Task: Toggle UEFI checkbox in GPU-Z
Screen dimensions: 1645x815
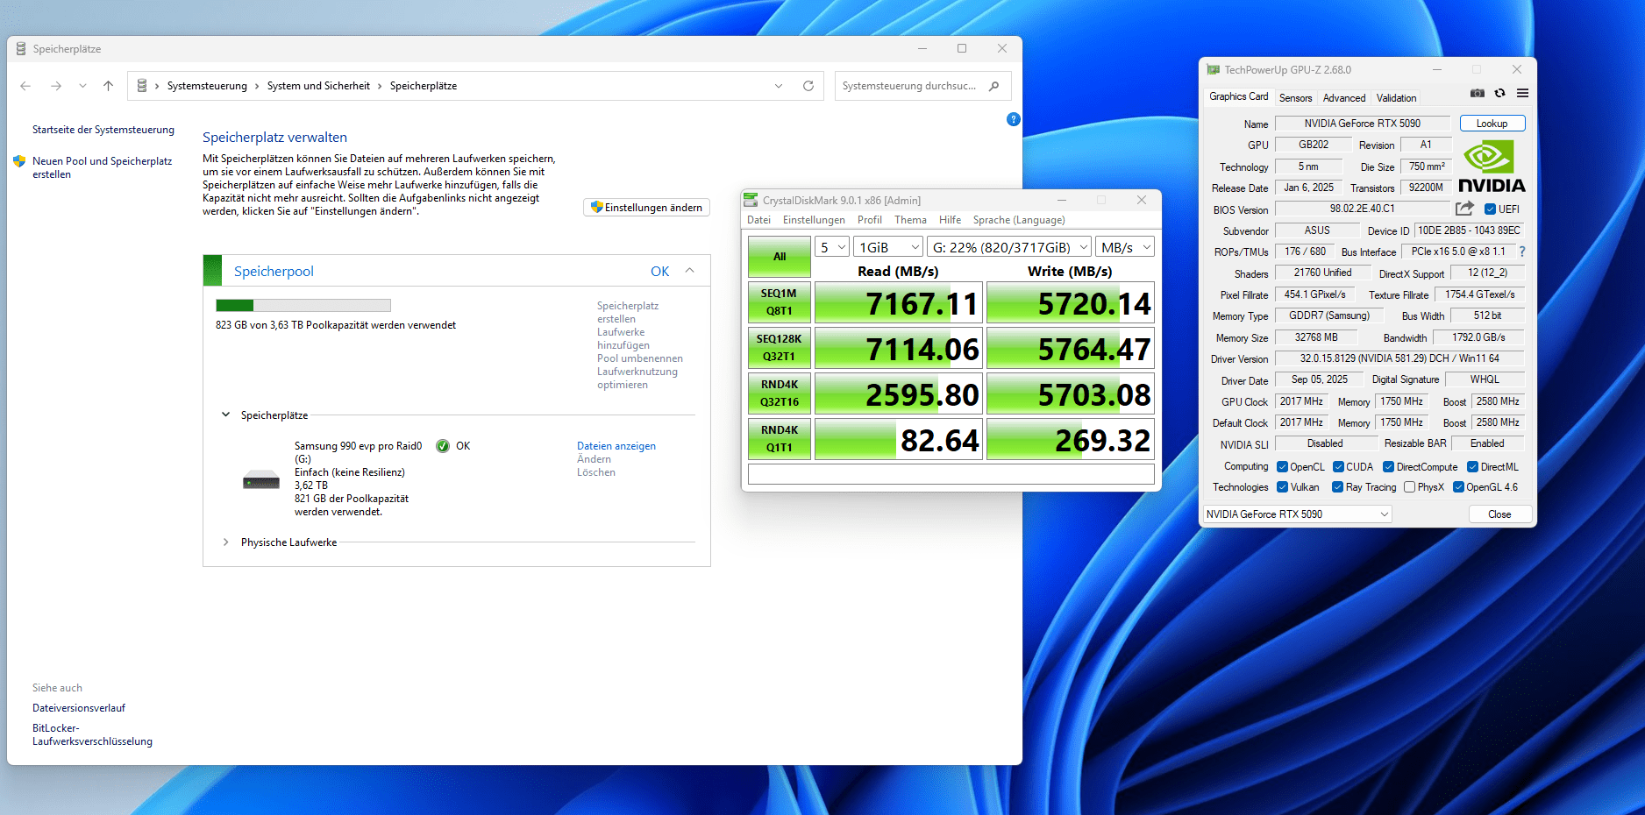Action: tap(1490, 209)
